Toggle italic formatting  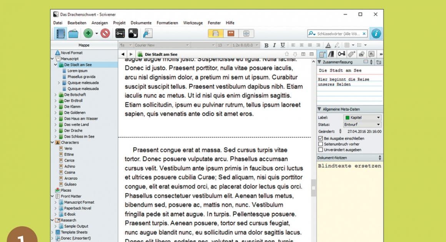[x=275, y=45]
